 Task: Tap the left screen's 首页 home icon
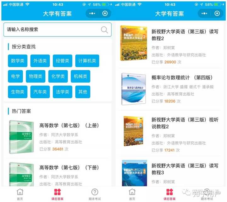[20, 192]
